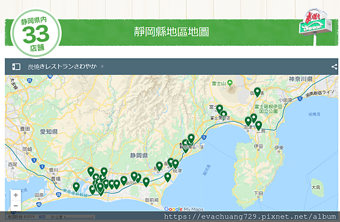This screenshot has height=222, width=340.
Task: Click the route 21 road shield
Action: (29, 81)
